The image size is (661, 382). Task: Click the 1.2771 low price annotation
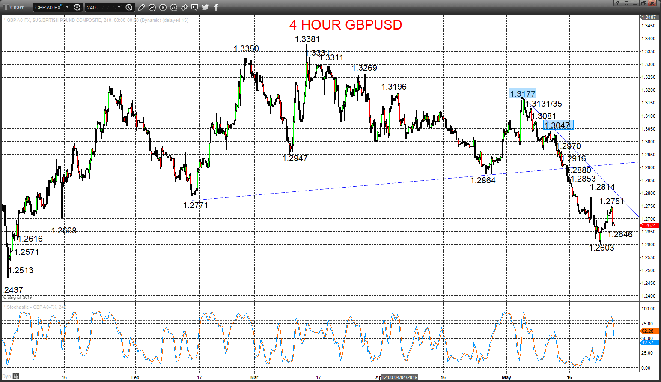click(x=196, y=205)
